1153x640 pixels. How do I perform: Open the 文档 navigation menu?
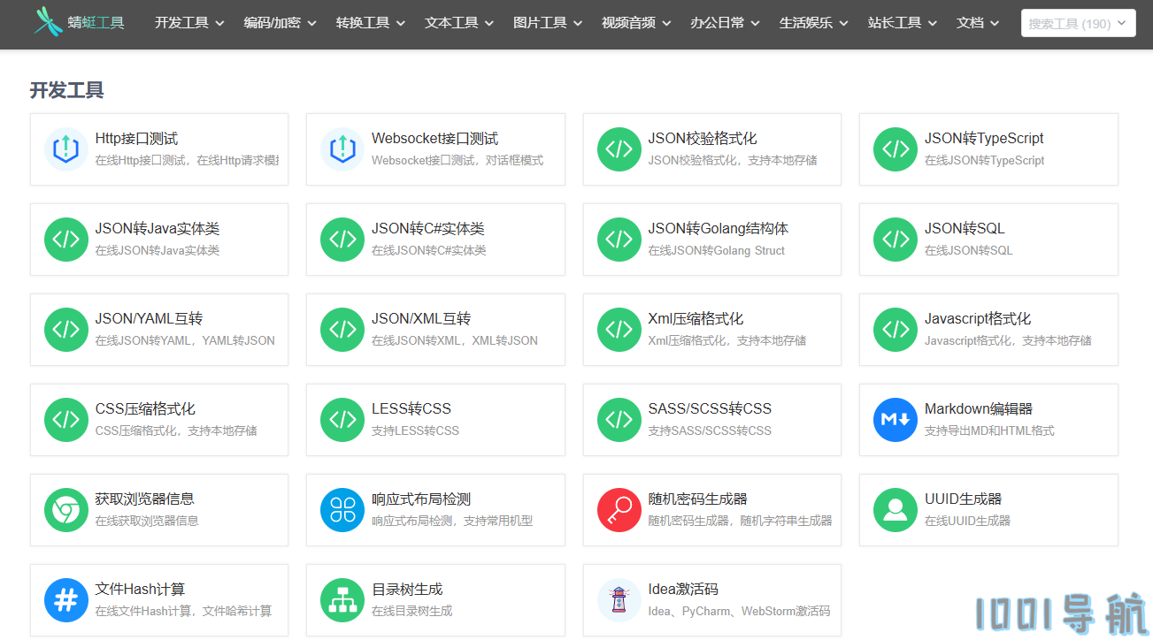coord(978,23)
